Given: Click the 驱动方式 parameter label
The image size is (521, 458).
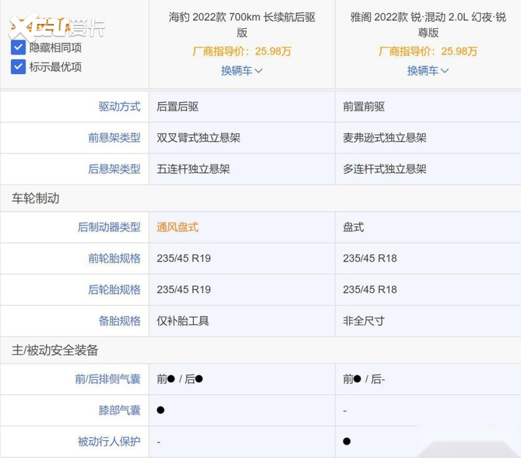Looking at the screenshot, I should coord(119,106).
